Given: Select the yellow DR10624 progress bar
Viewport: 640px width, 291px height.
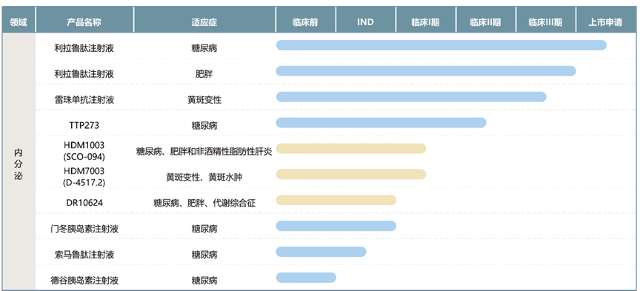Looking at the screenshot, I should 336,200.
